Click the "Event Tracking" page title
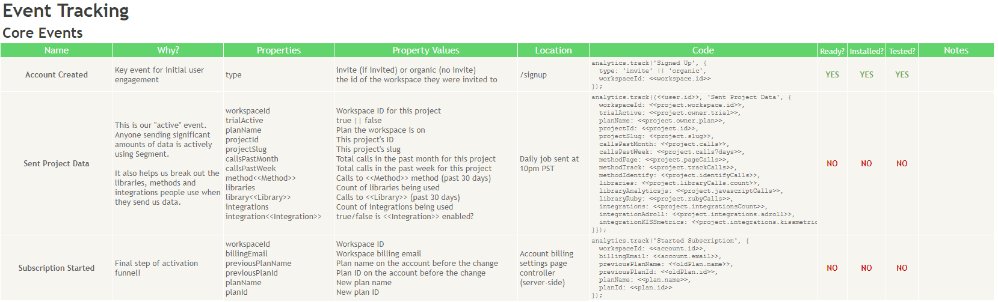The image size is (998, 302). coord(66,11)
